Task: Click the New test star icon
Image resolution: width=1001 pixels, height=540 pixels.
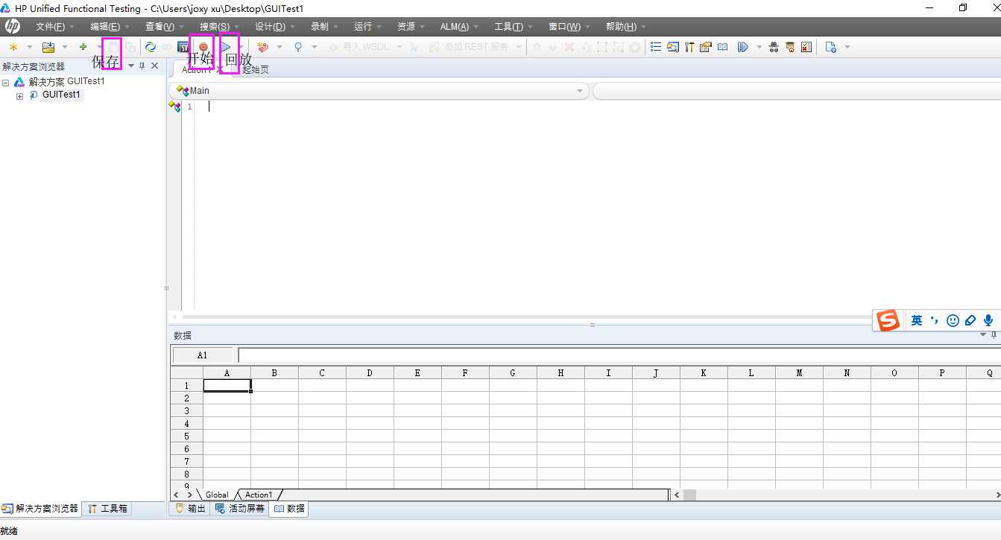Action: pos(13,47)
